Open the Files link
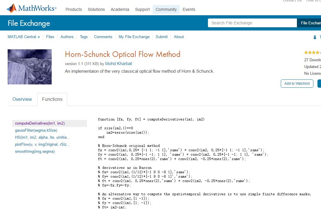321x224 pixels. [x=50, y=37]
